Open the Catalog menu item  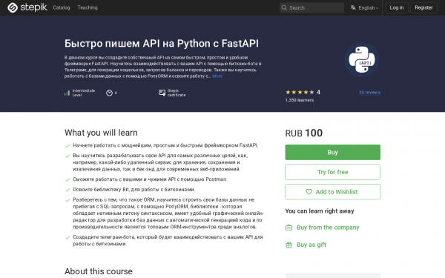tap(62, 7)
